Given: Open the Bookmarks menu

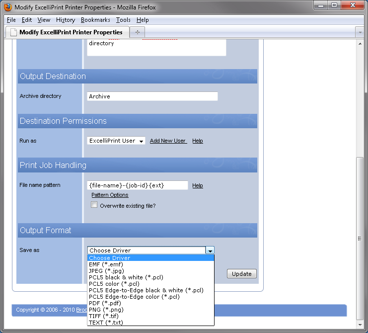Looking at the screenshot, I should 95,20.
